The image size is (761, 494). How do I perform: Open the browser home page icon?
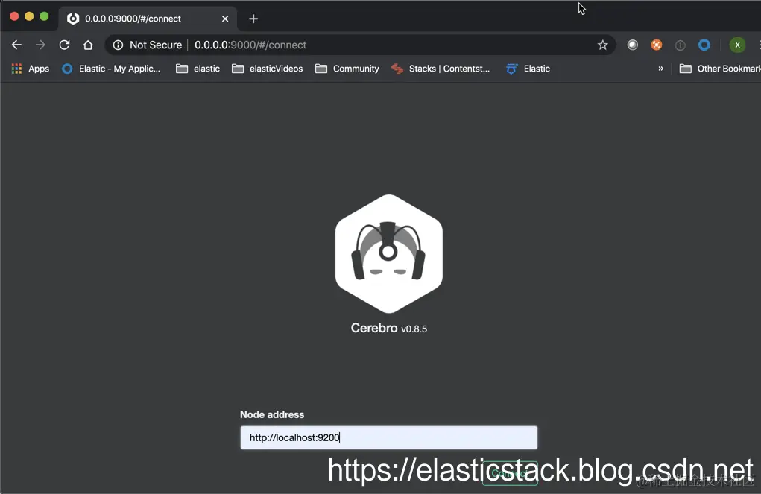pyautogui.click(x=88, y=45)
